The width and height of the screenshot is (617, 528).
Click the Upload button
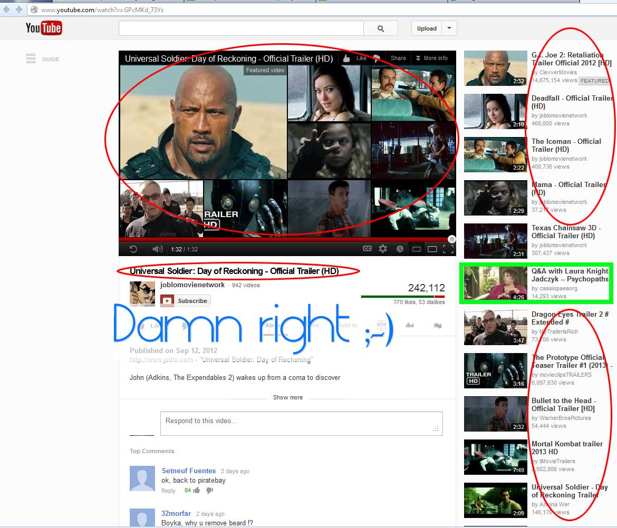coord(427,28)
